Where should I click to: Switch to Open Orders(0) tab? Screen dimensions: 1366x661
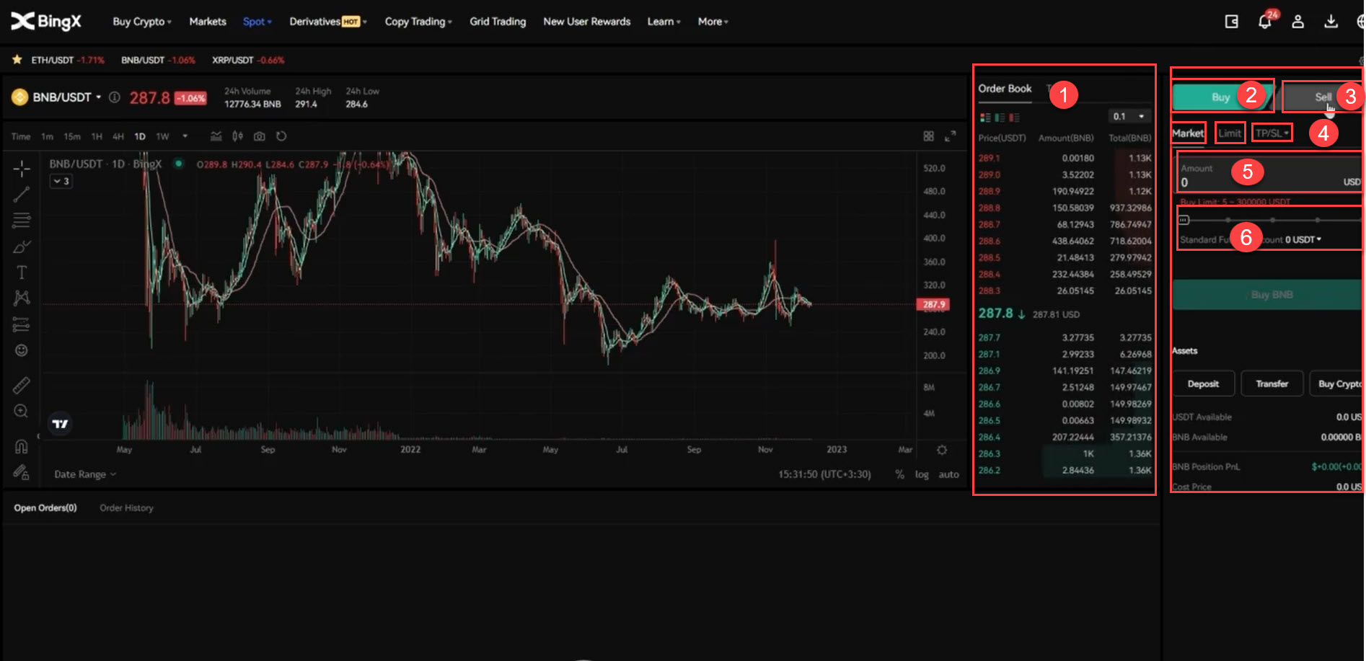coord(45,508)
